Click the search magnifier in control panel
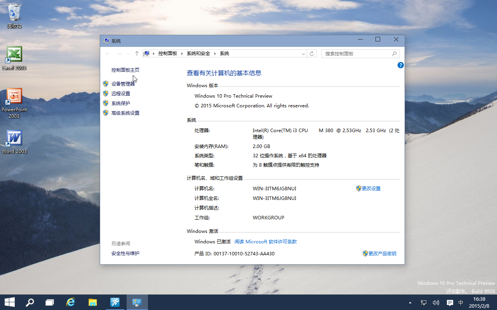 click(x=394, y=53)
